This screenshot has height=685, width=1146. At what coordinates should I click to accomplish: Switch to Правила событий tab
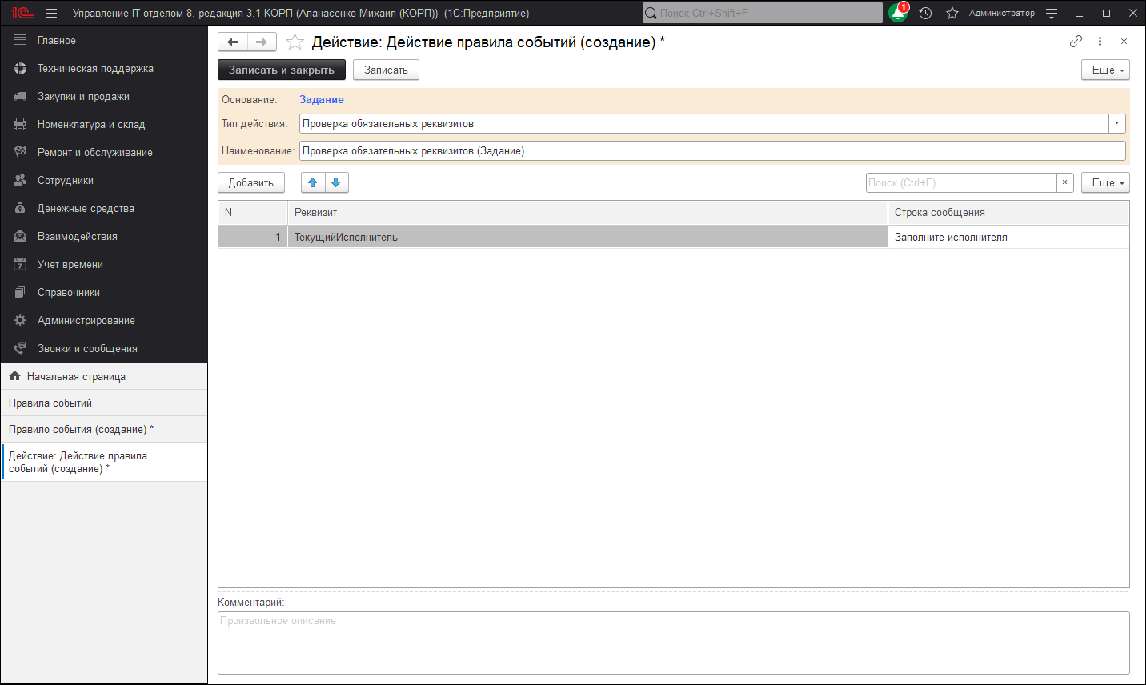(x=50, y=403)
